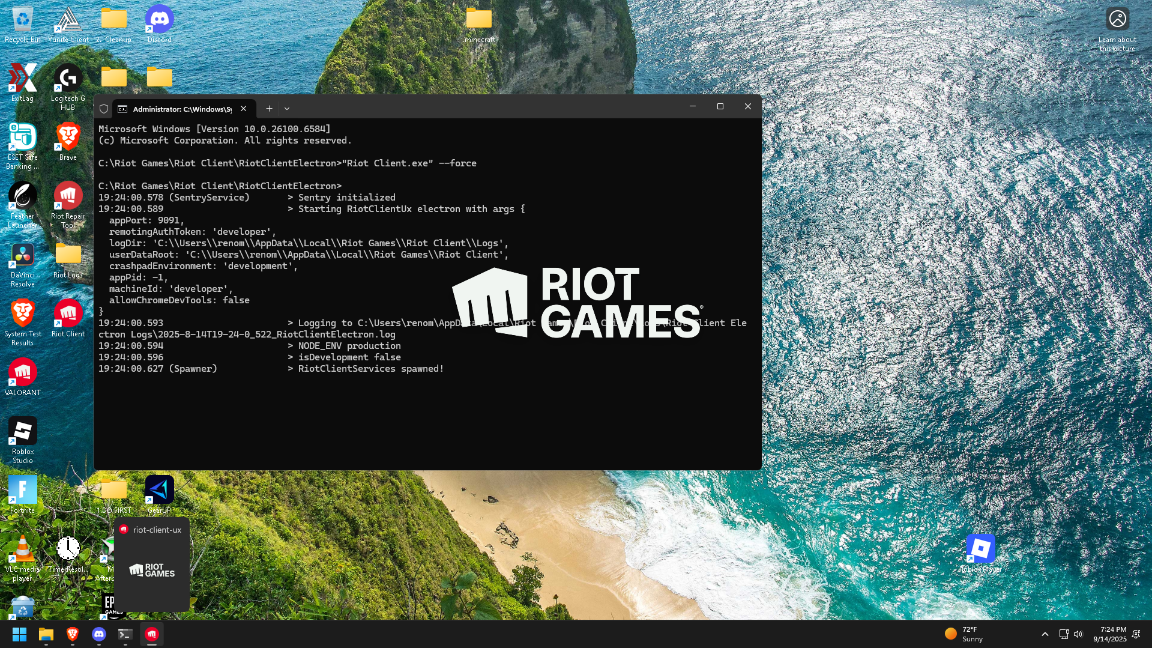
Task: Expand the hidden system tray icons chevron
Action: tap(1045, 634)
